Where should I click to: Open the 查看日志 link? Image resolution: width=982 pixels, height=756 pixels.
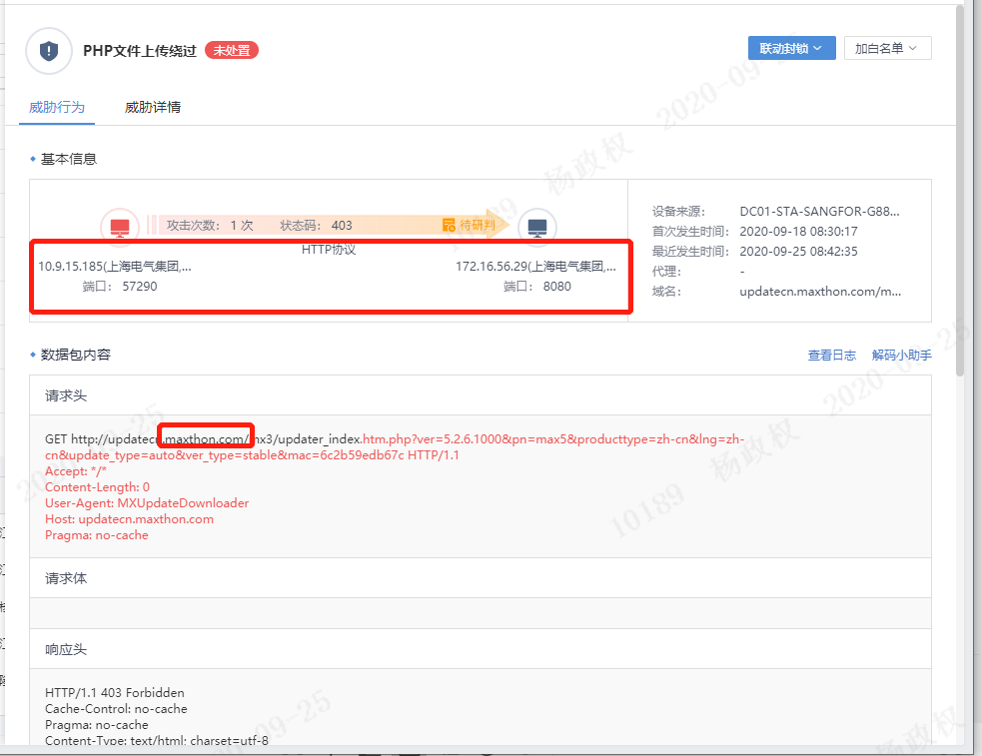[831, 355]
